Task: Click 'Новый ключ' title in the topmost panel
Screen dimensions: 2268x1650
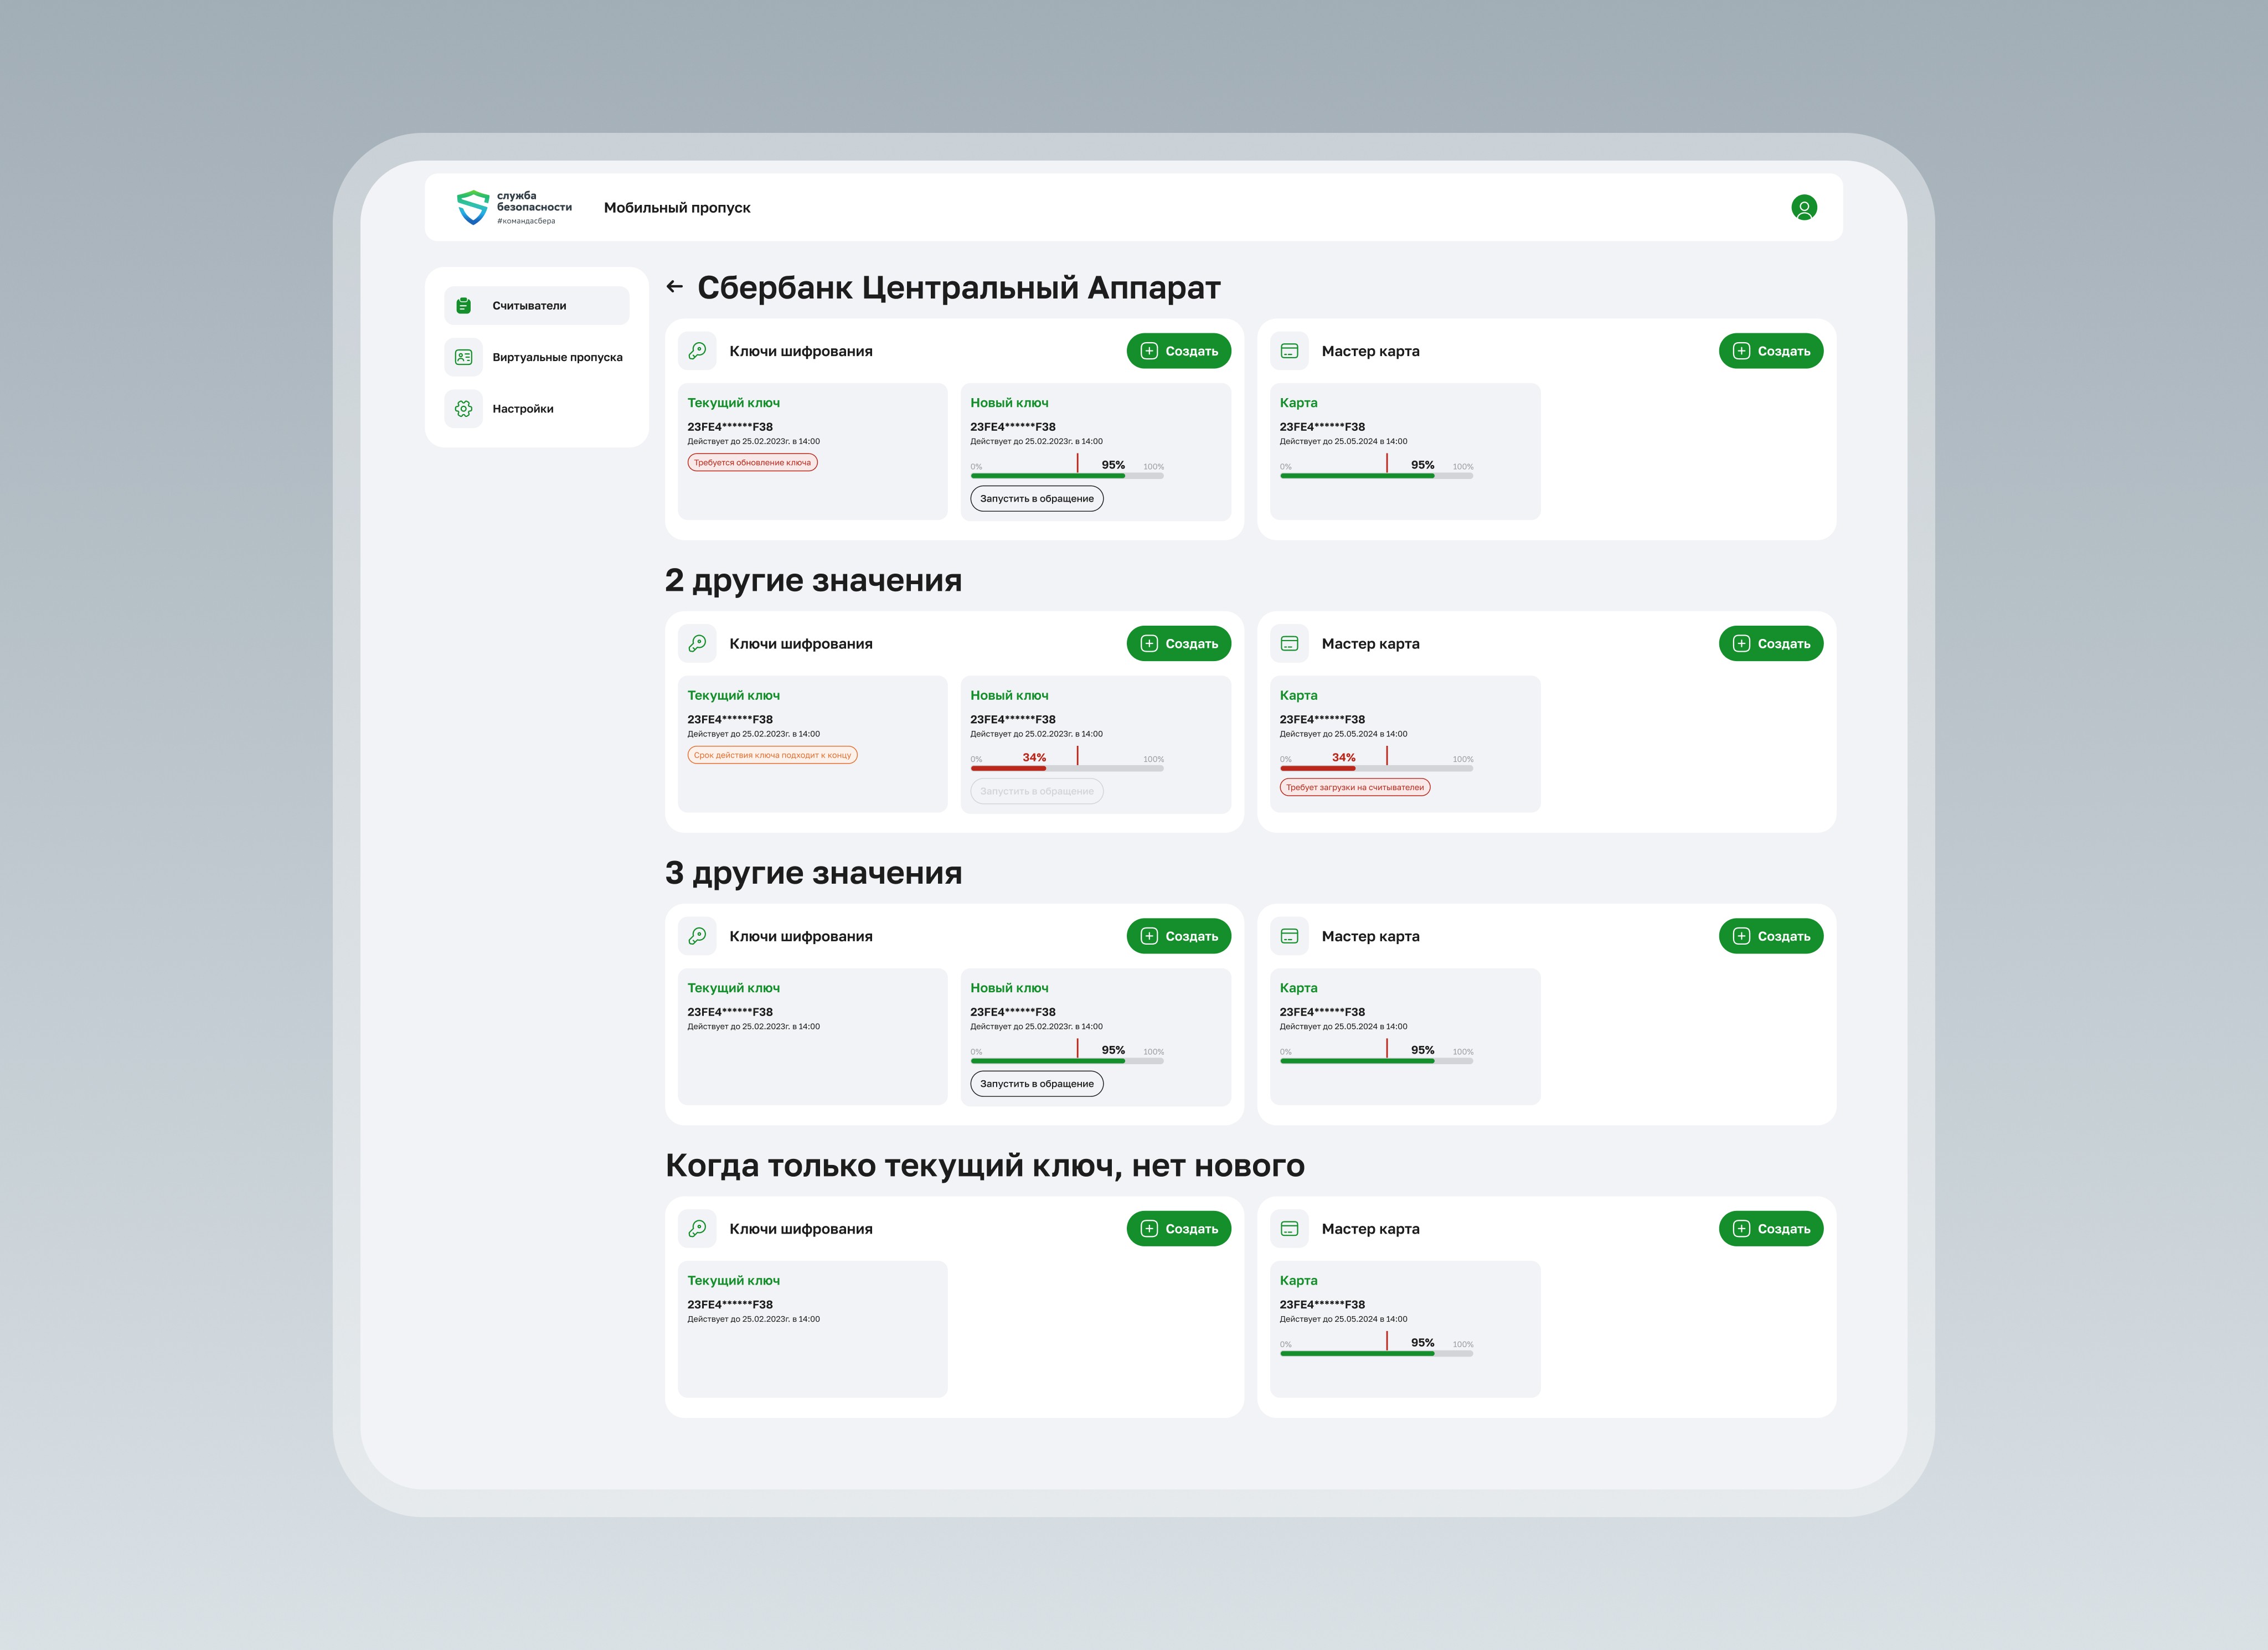Action: (1009, 403)
